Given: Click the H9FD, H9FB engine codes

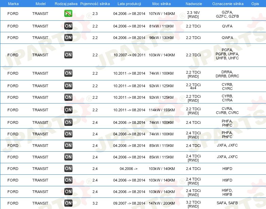Looking at the screenshot, I should pyautogui.click(x=227, y=192).
